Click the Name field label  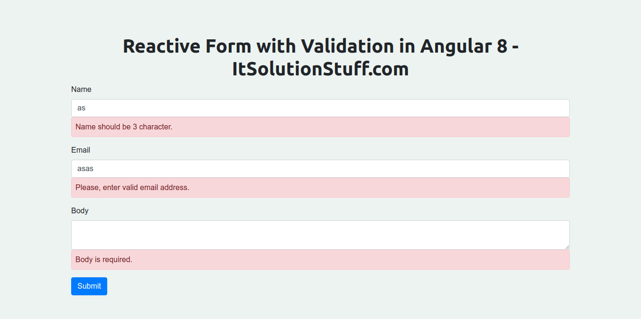click(x=81, y=89)
